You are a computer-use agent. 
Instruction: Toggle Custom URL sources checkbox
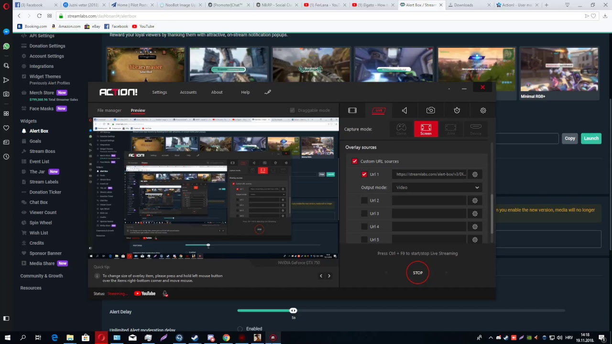355,161
